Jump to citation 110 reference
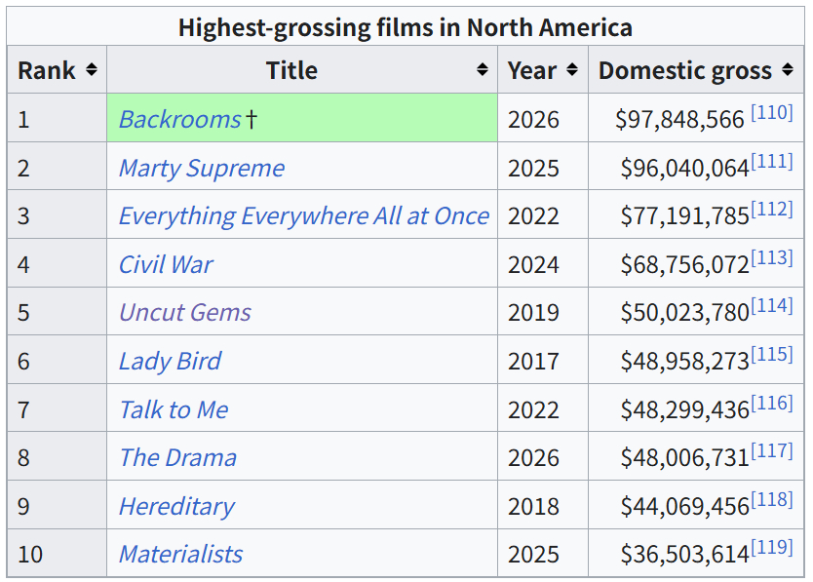 coord(772,112)
